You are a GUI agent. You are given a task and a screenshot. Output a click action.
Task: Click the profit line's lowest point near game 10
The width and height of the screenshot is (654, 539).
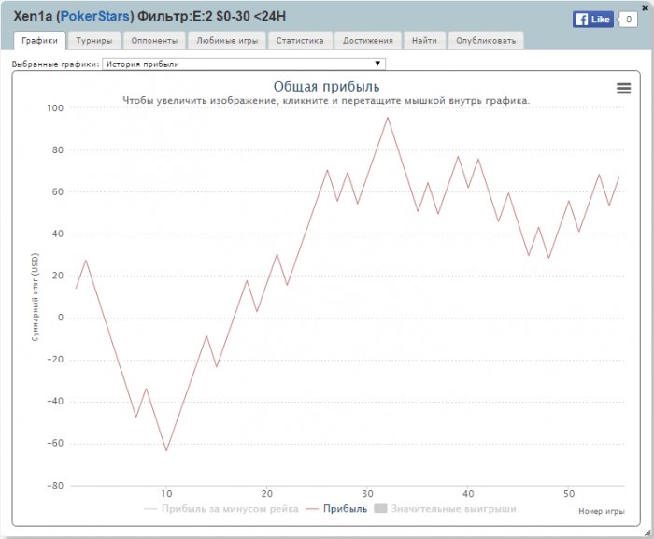[166, 450]
